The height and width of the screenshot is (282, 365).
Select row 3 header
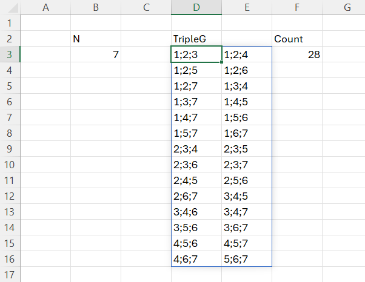click(10, 54)
